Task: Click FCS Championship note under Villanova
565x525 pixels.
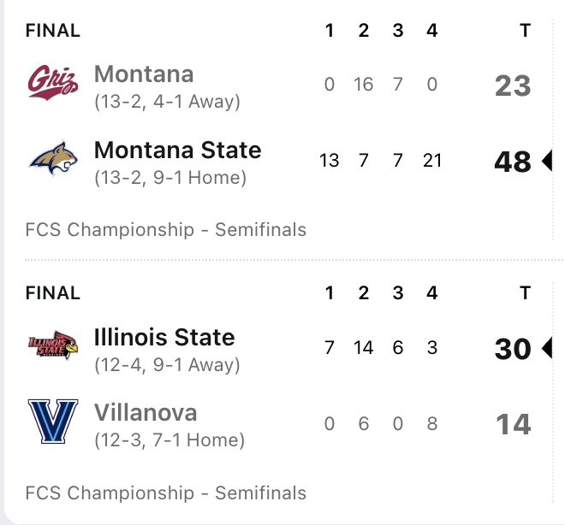Action: (x=166, y=493)
